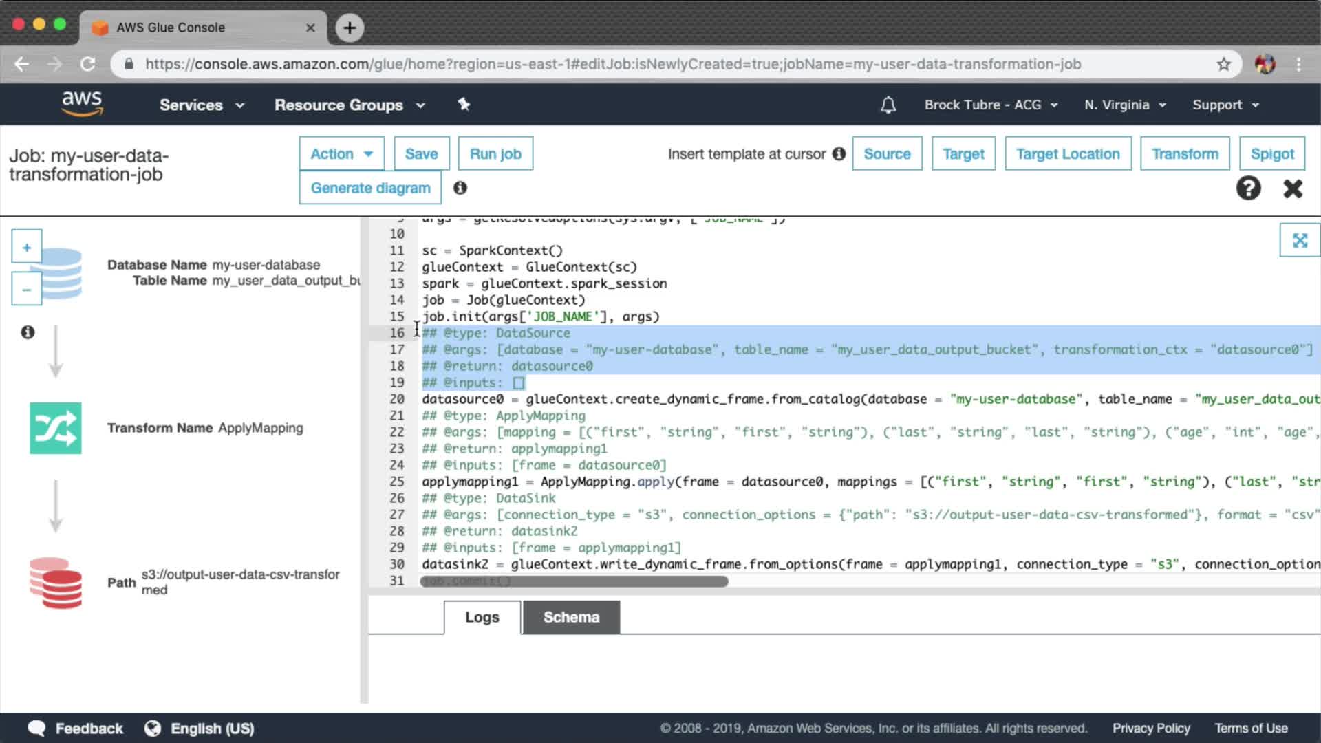The height and width of the screenshot is (743, 1321).
Task: Click the notifications bell icon
Action: point(888,105)
